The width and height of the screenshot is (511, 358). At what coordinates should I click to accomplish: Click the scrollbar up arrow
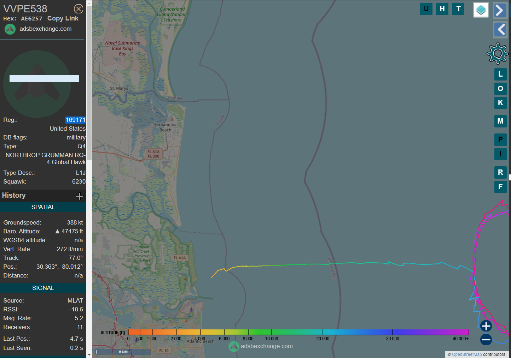[89, 3]
